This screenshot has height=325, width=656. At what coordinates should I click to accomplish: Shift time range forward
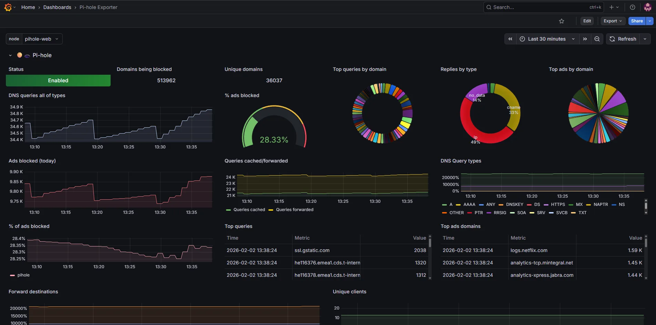coord(585,39)
